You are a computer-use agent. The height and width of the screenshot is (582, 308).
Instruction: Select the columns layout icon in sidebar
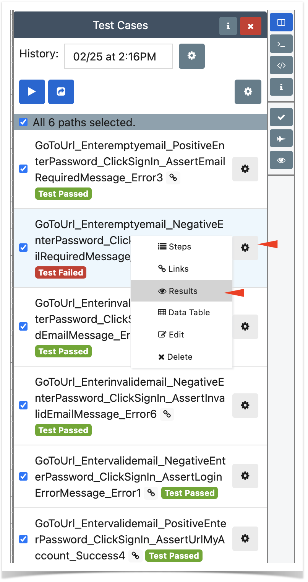point(281,22)
